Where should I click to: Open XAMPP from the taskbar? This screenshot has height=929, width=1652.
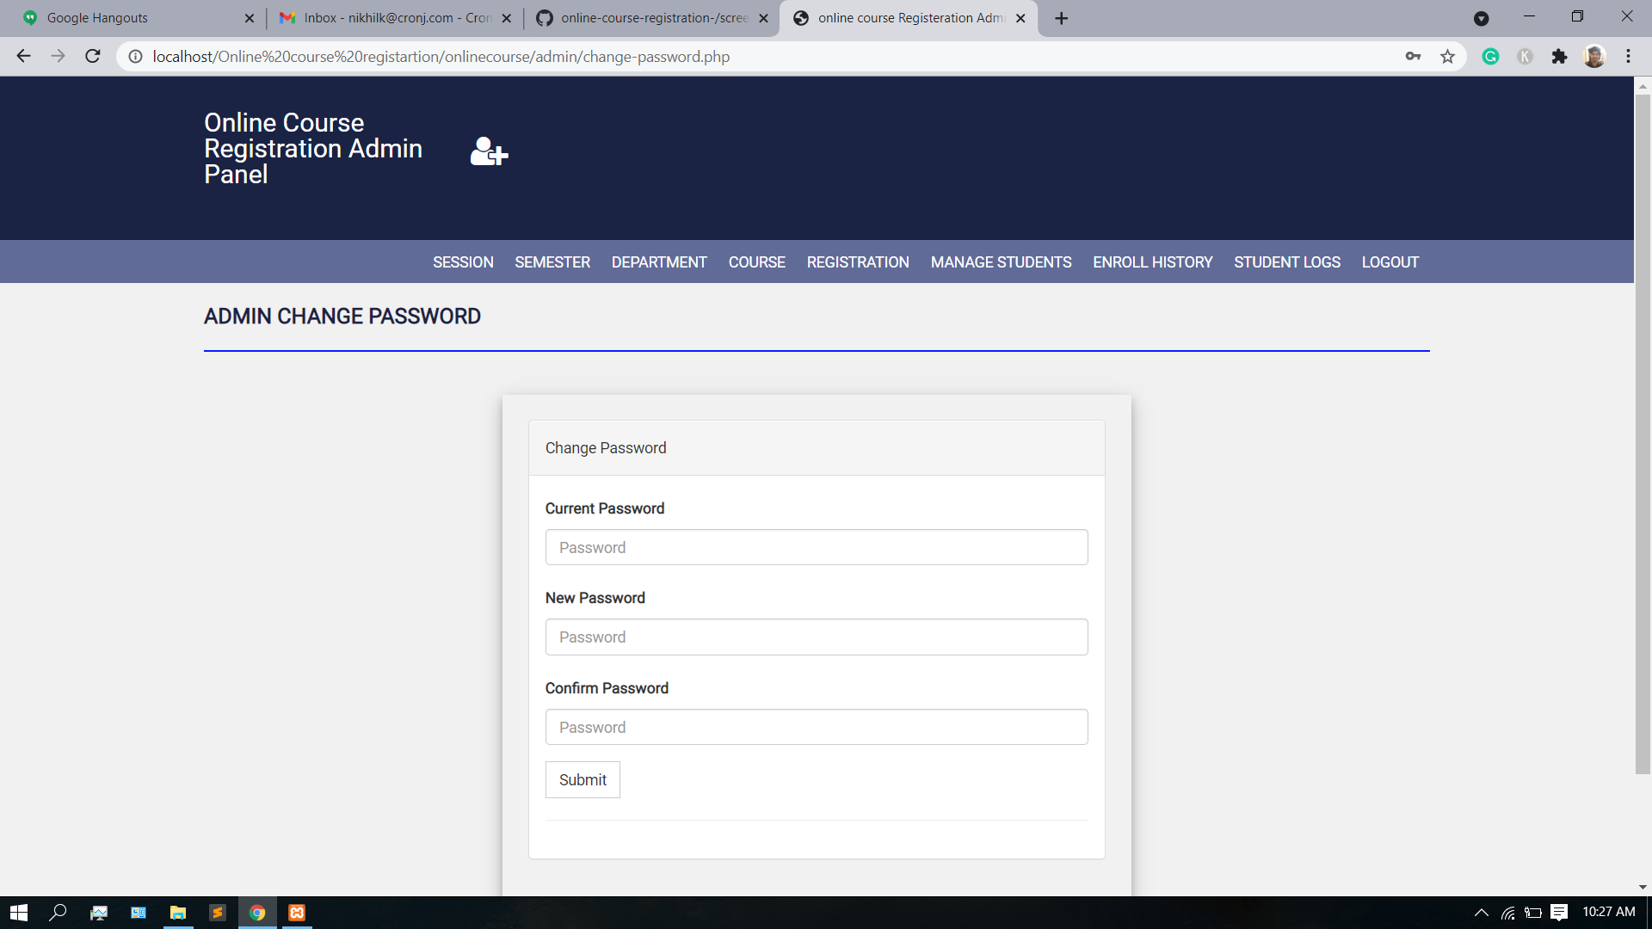(x=297, y=913)
